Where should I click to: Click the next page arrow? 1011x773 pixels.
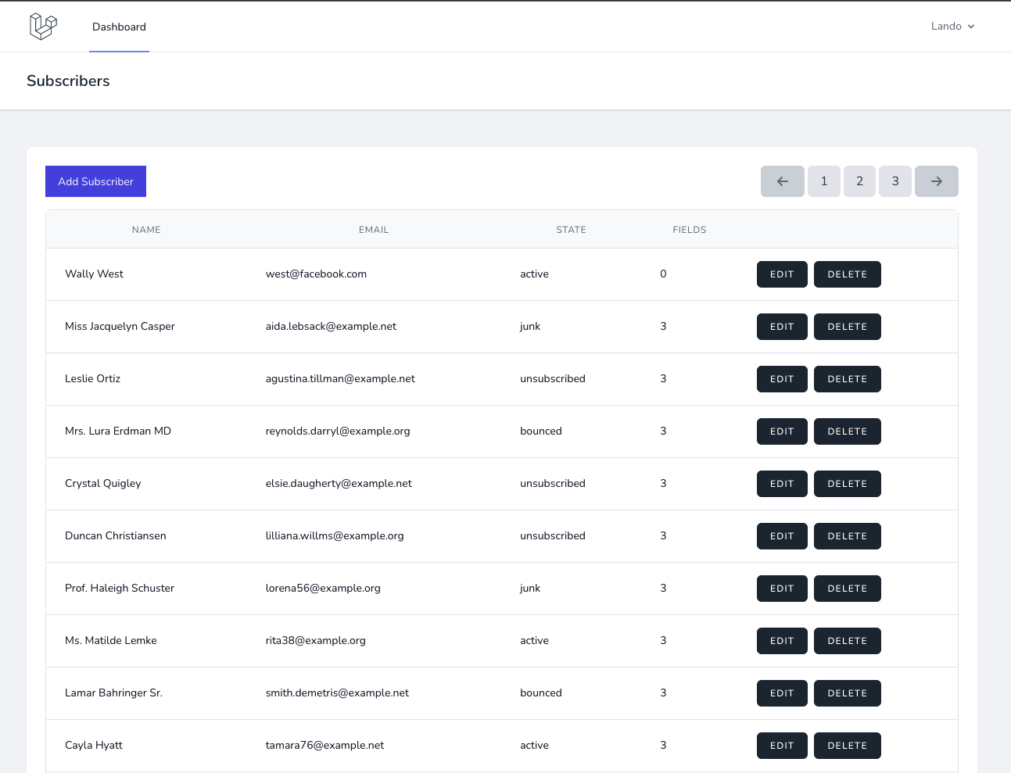coord(936,181)
